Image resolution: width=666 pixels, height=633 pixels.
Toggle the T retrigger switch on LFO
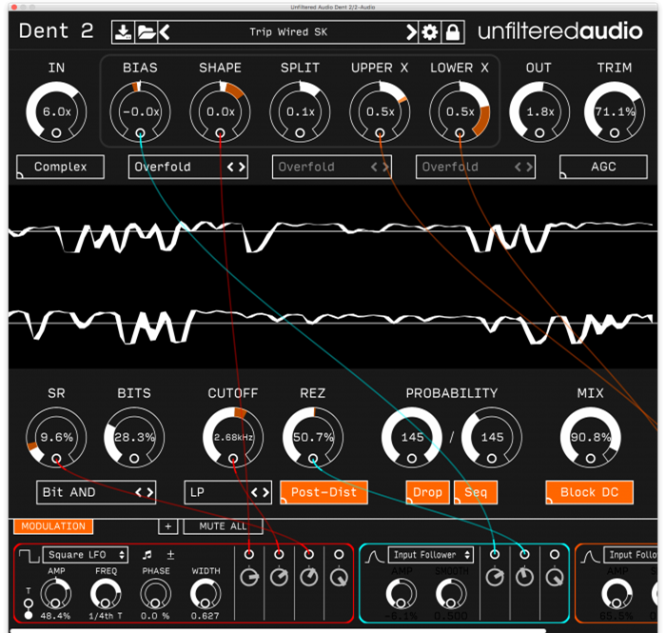coord(29,609)
